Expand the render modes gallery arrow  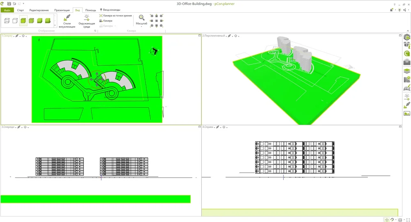pyautogui.click(x=55, y=26)
